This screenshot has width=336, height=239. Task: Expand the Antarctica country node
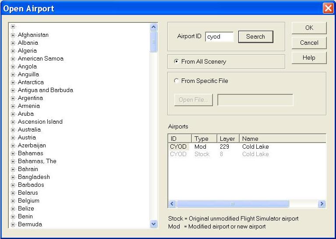click(x=13, y=82)
